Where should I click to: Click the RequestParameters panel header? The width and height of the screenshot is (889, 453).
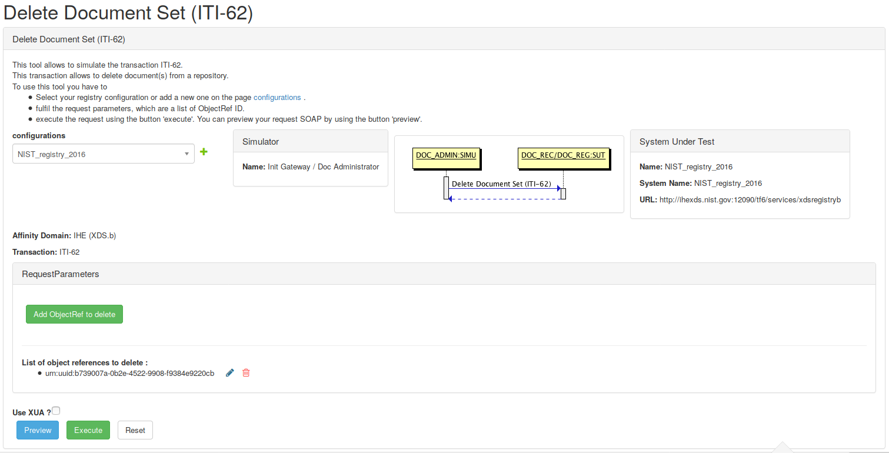(60, 274)
